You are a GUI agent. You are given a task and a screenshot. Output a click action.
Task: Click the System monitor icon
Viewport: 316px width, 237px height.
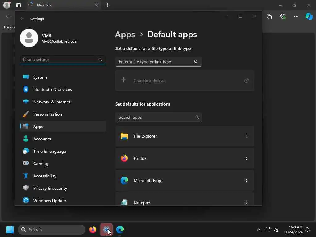click(26, 77)
